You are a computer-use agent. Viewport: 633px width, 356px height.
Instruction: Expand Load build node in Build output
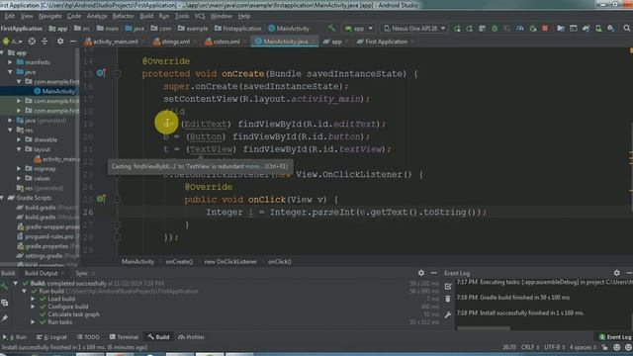(x=33, y=299)
